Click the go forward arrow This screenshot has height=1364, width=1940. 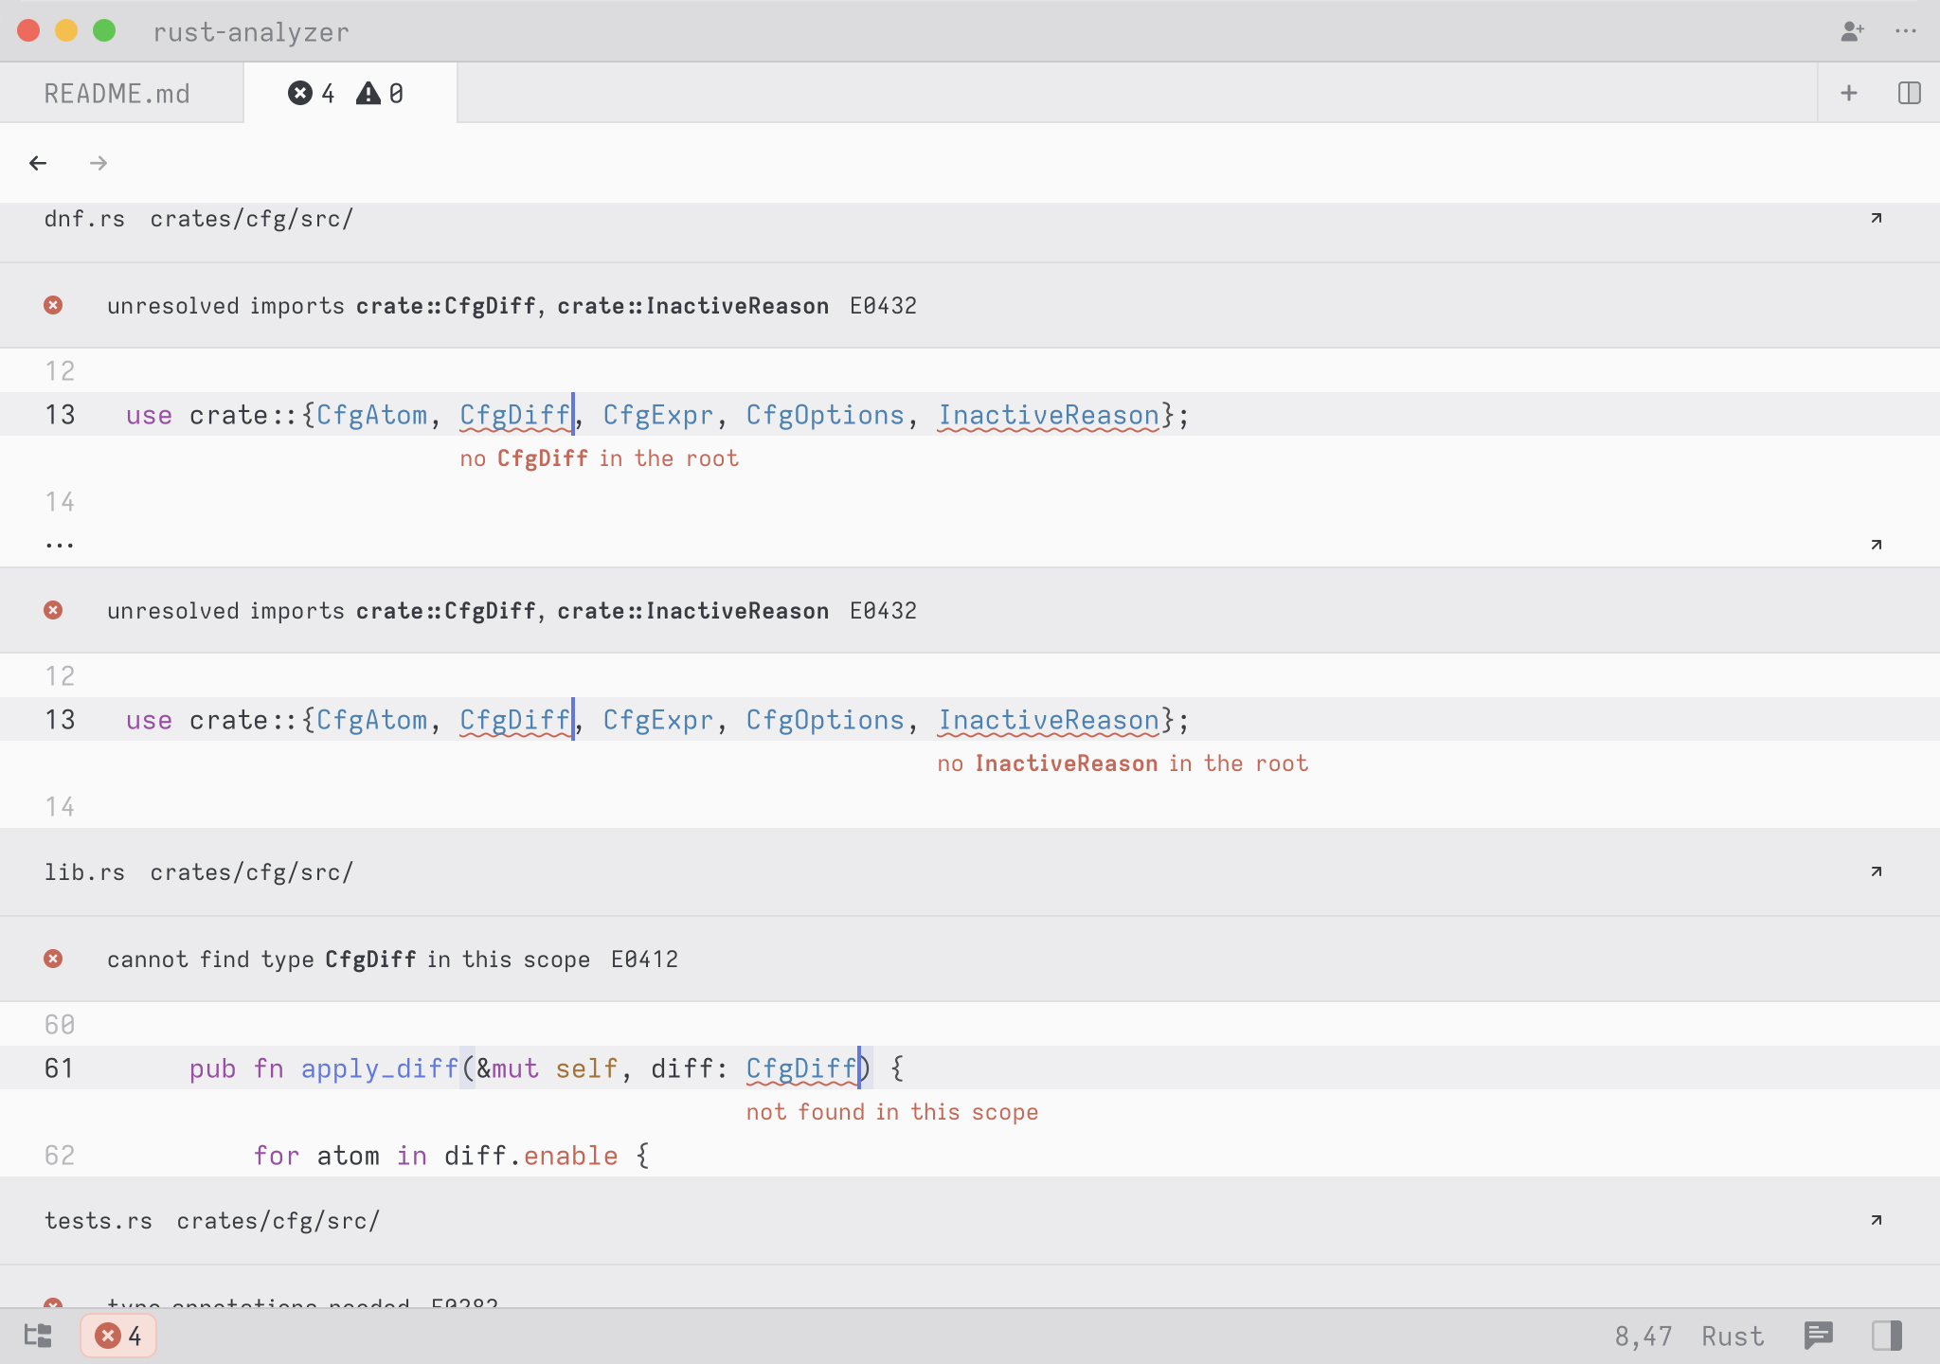point(99,163)
